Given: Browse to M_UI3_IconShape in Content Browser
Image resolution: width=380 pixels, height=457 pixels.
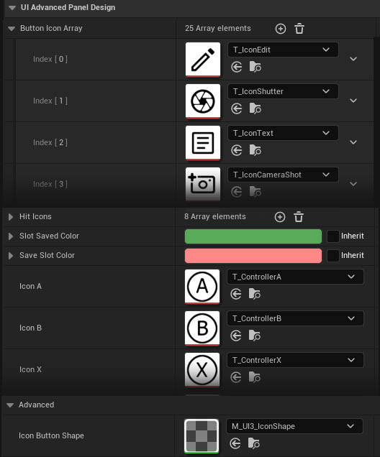Looking at the screenshot, I should pyautogui.click(x=253, y=443).
